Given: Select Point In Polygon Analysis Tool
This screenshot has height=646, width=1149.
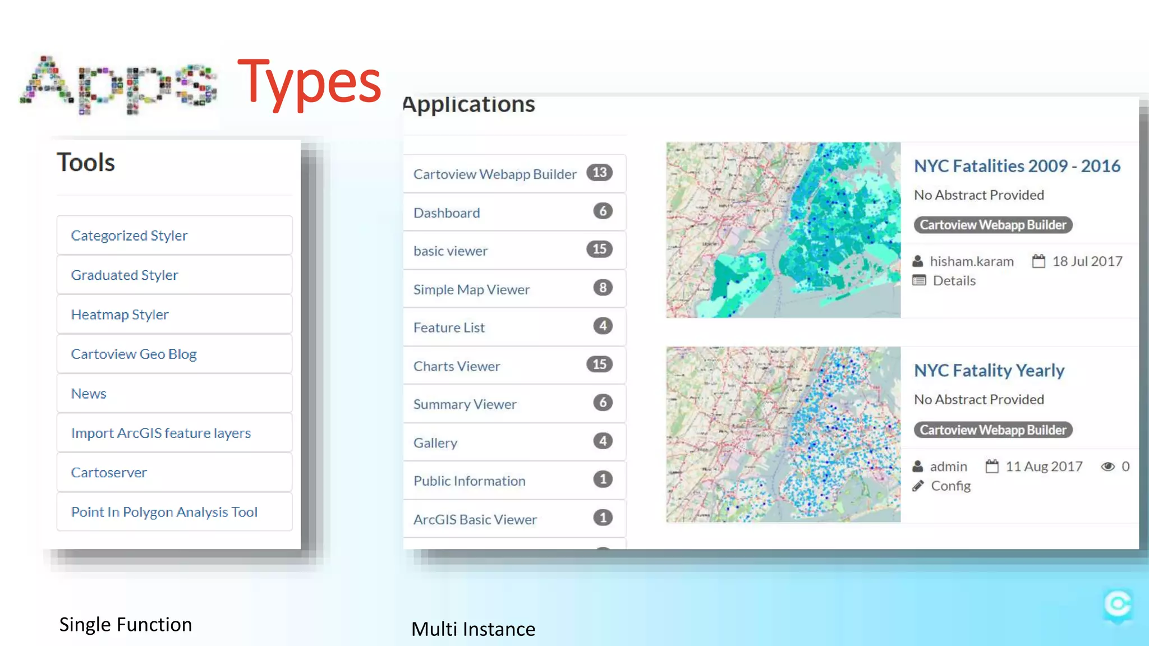Looking at the screenshot, I should coord(164,512).
